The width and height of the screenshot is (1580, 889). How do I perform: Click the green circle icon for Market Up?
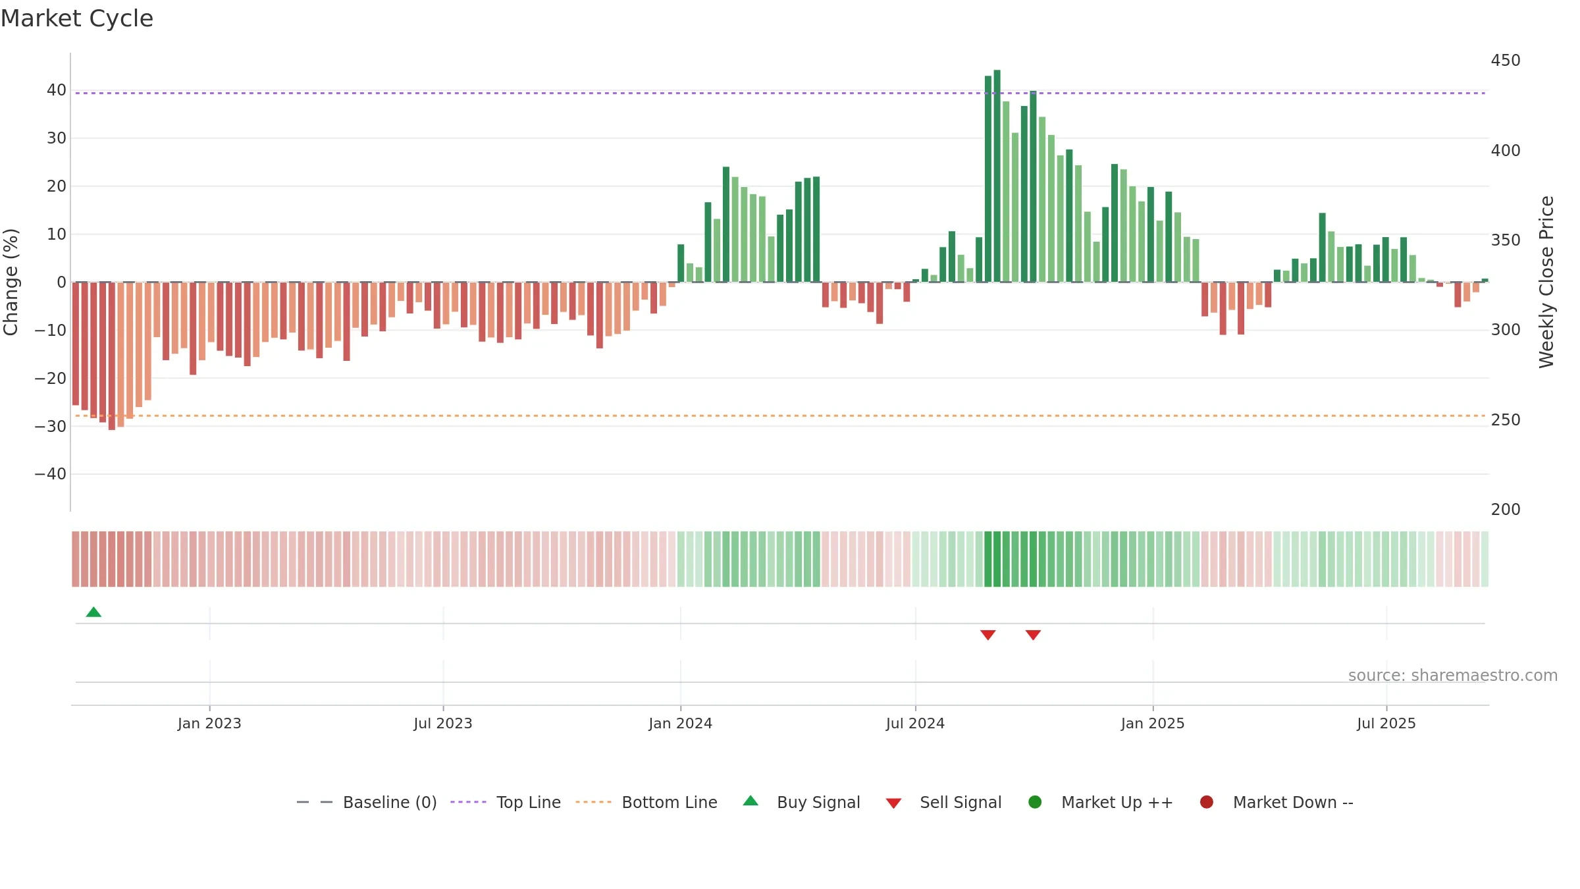[x=1035, y=802]
